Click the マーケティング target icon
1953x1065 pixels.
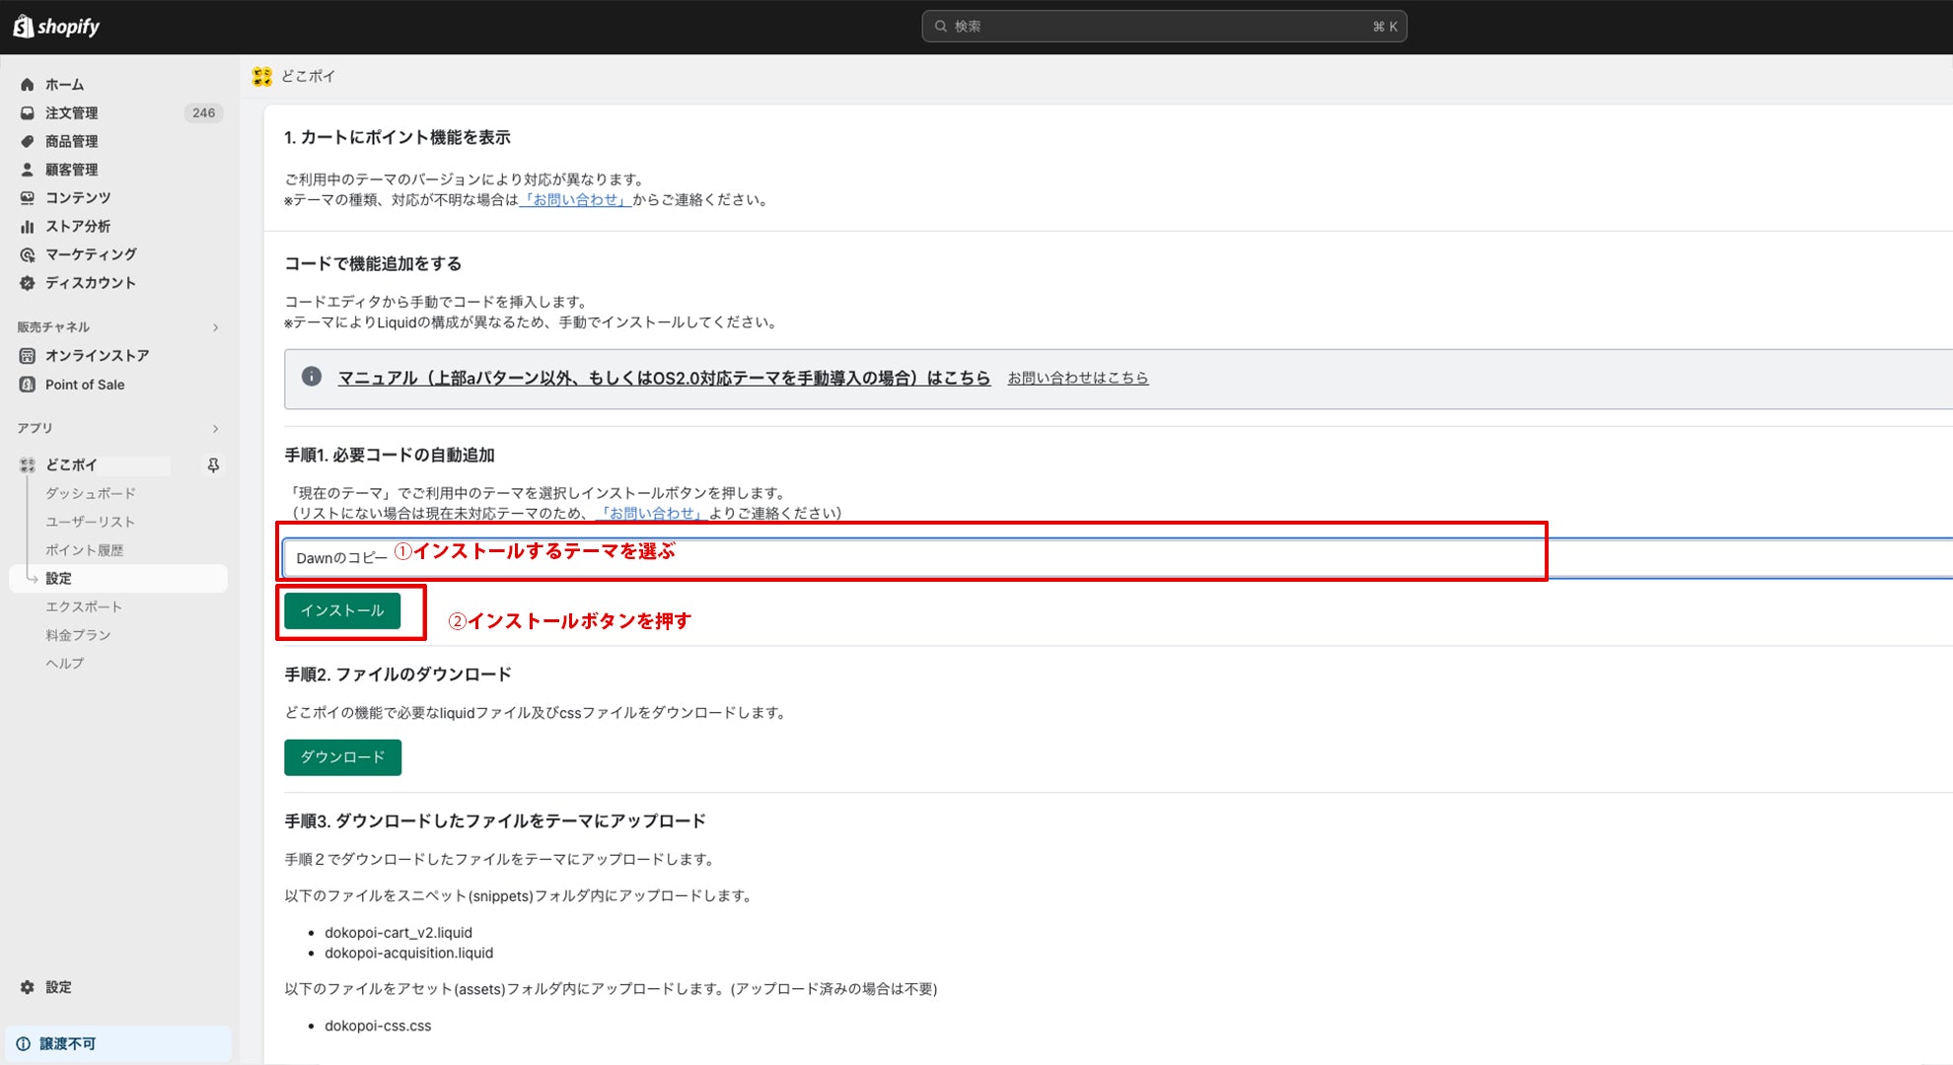point(28,254)
